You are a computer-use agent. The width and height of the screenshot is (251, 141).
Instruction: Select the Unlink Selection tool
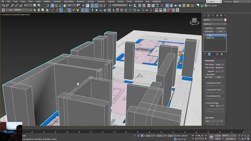pyautogui.click(x=16, y=5)
